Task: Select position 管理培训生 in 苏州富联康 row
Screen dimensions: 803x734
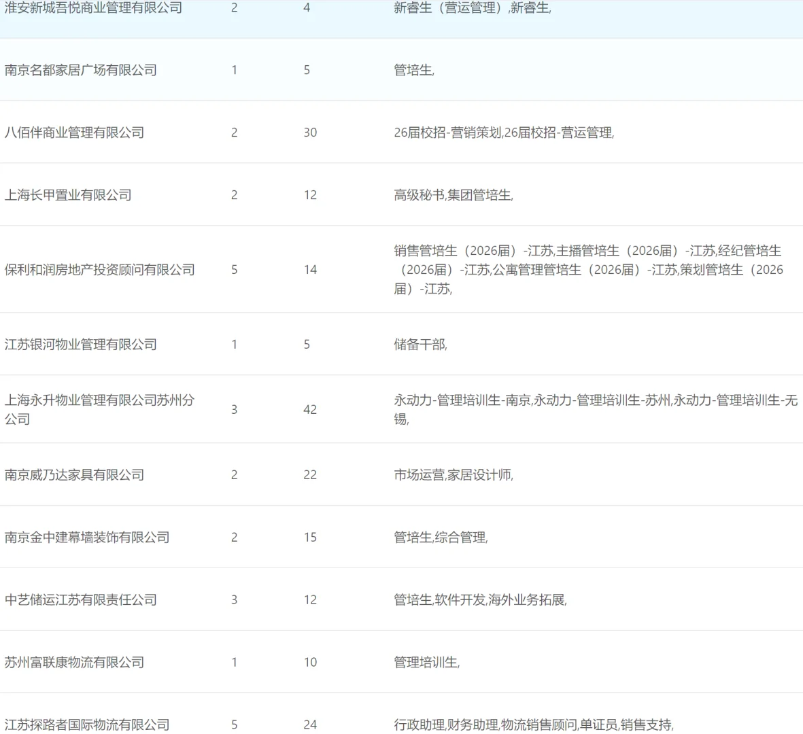Action: pos(426,663)
